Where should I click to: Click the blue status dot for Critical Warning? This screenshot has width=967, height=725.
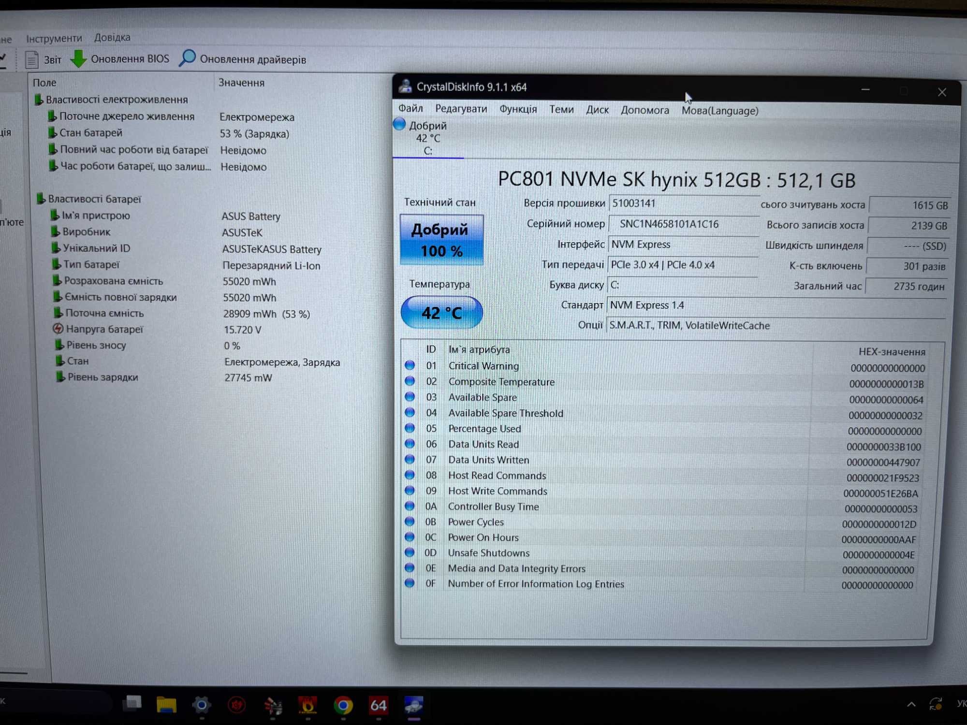click(410, 365)
